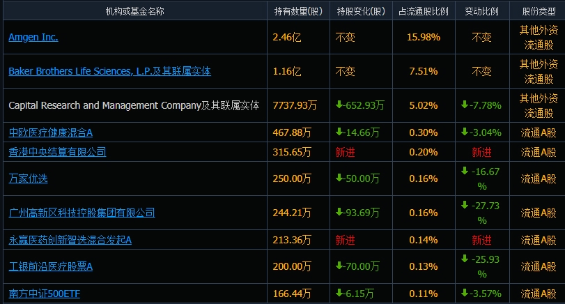Open the 永赢医药创新智选混合发起A link

[x=70, y=240]
